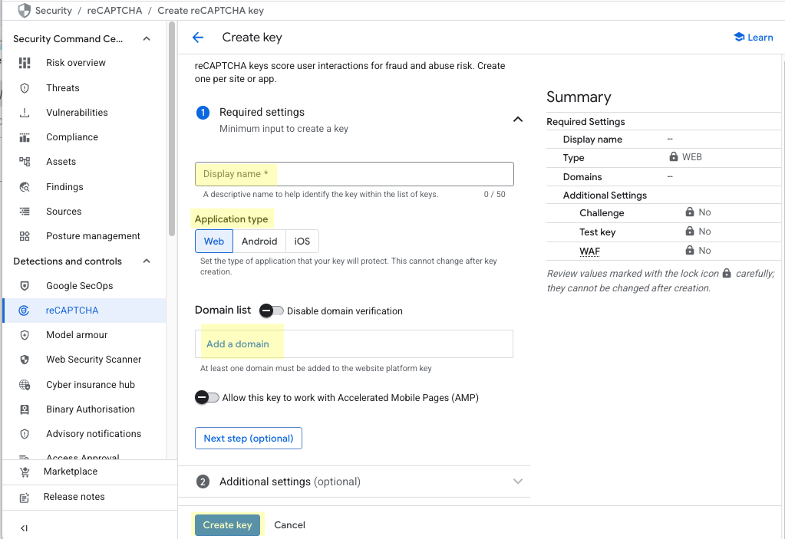The width and height of the screenshot is (785, 539).
Task: Click the WAF label in Summary
Action: [x=590, y=251]
